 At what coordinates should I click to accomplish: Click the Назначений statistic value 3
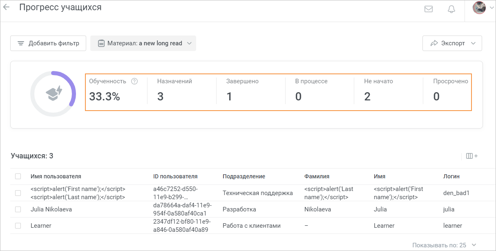pyautogui.click(x=161, y=96)
